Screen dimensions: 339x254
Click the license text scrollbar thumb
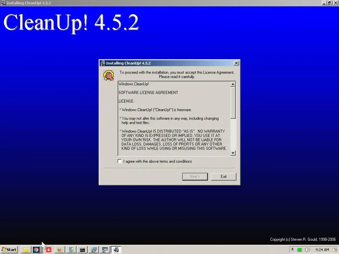(233, 103)
